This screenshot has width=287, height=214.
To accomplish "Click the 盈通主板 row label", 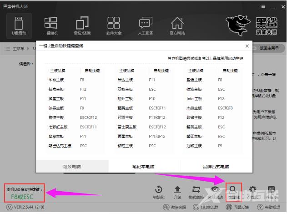I will [194, 80].
